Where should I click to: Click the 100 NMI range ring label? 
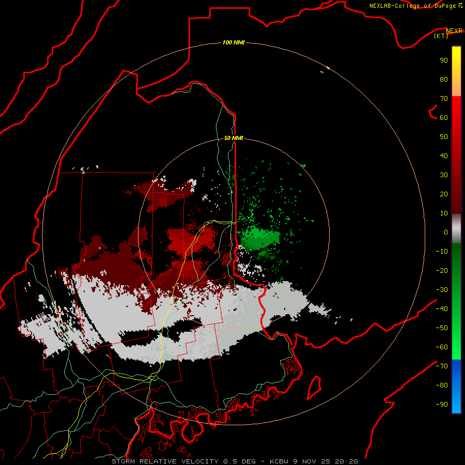coord(234,42)
